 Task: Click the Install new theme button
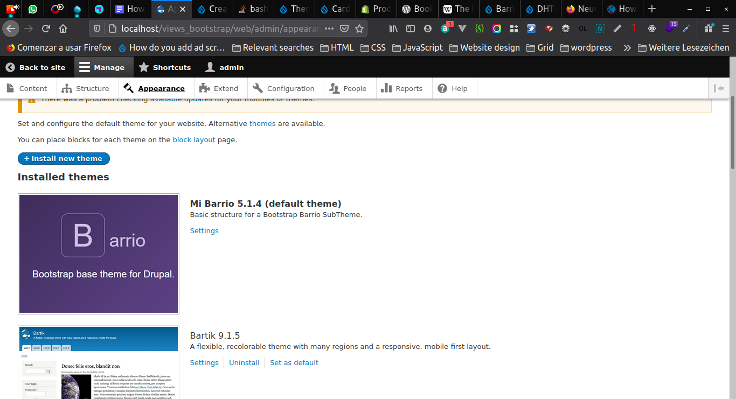click(x=64, y=158)
